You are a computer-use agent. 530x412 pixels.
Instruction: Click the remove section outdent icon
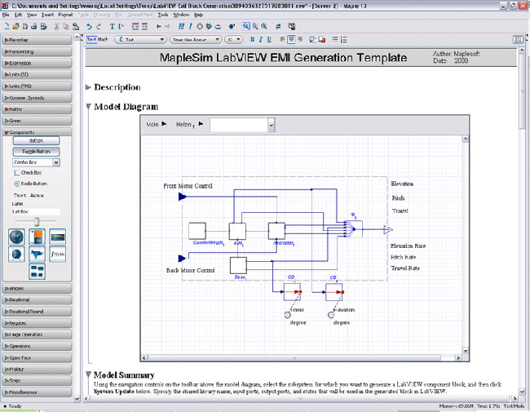[x=144, y=26]
